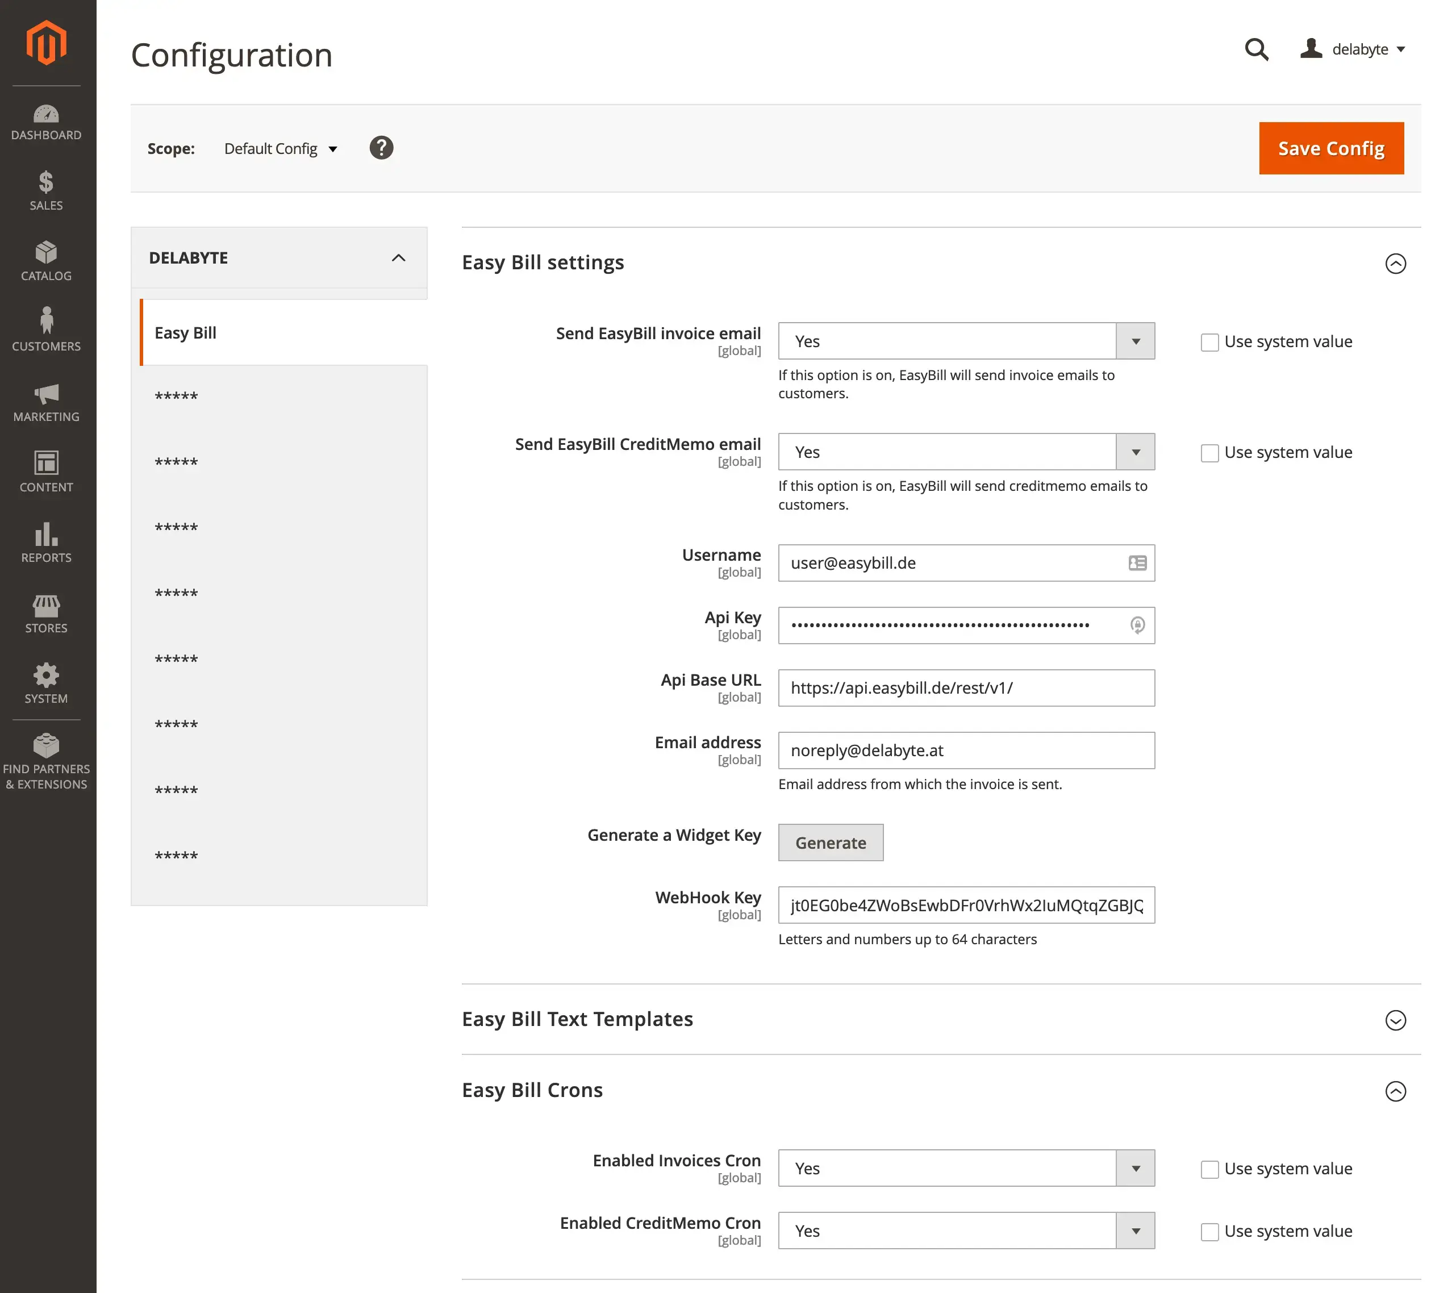Screen dimensions: 1435x1293
Task: Check Use system value for CreditMemo email
Action: pos(1209,453)
